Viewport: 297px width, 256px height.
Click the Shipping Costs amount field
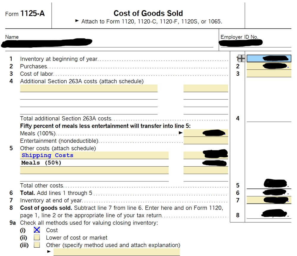pos(205,155)
